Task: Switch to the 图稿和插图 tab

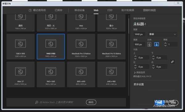Action: [x=149, y=10]
